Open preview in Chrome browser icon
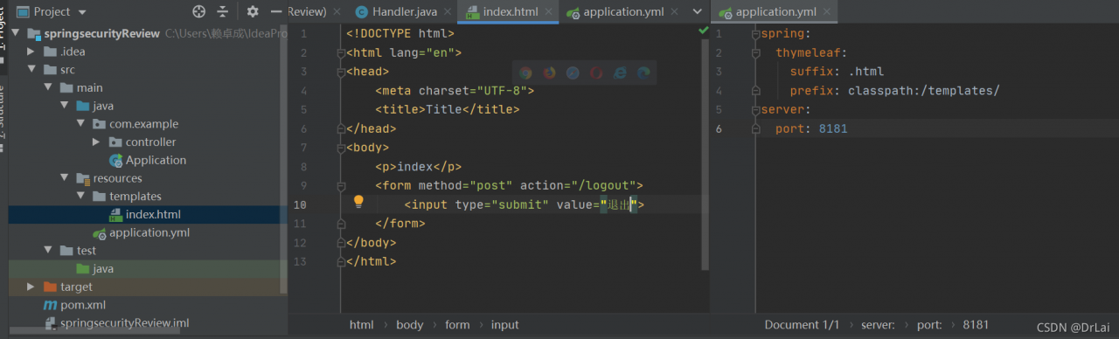The width and height of the screenshot is (1119, 339). coord(525,73)
